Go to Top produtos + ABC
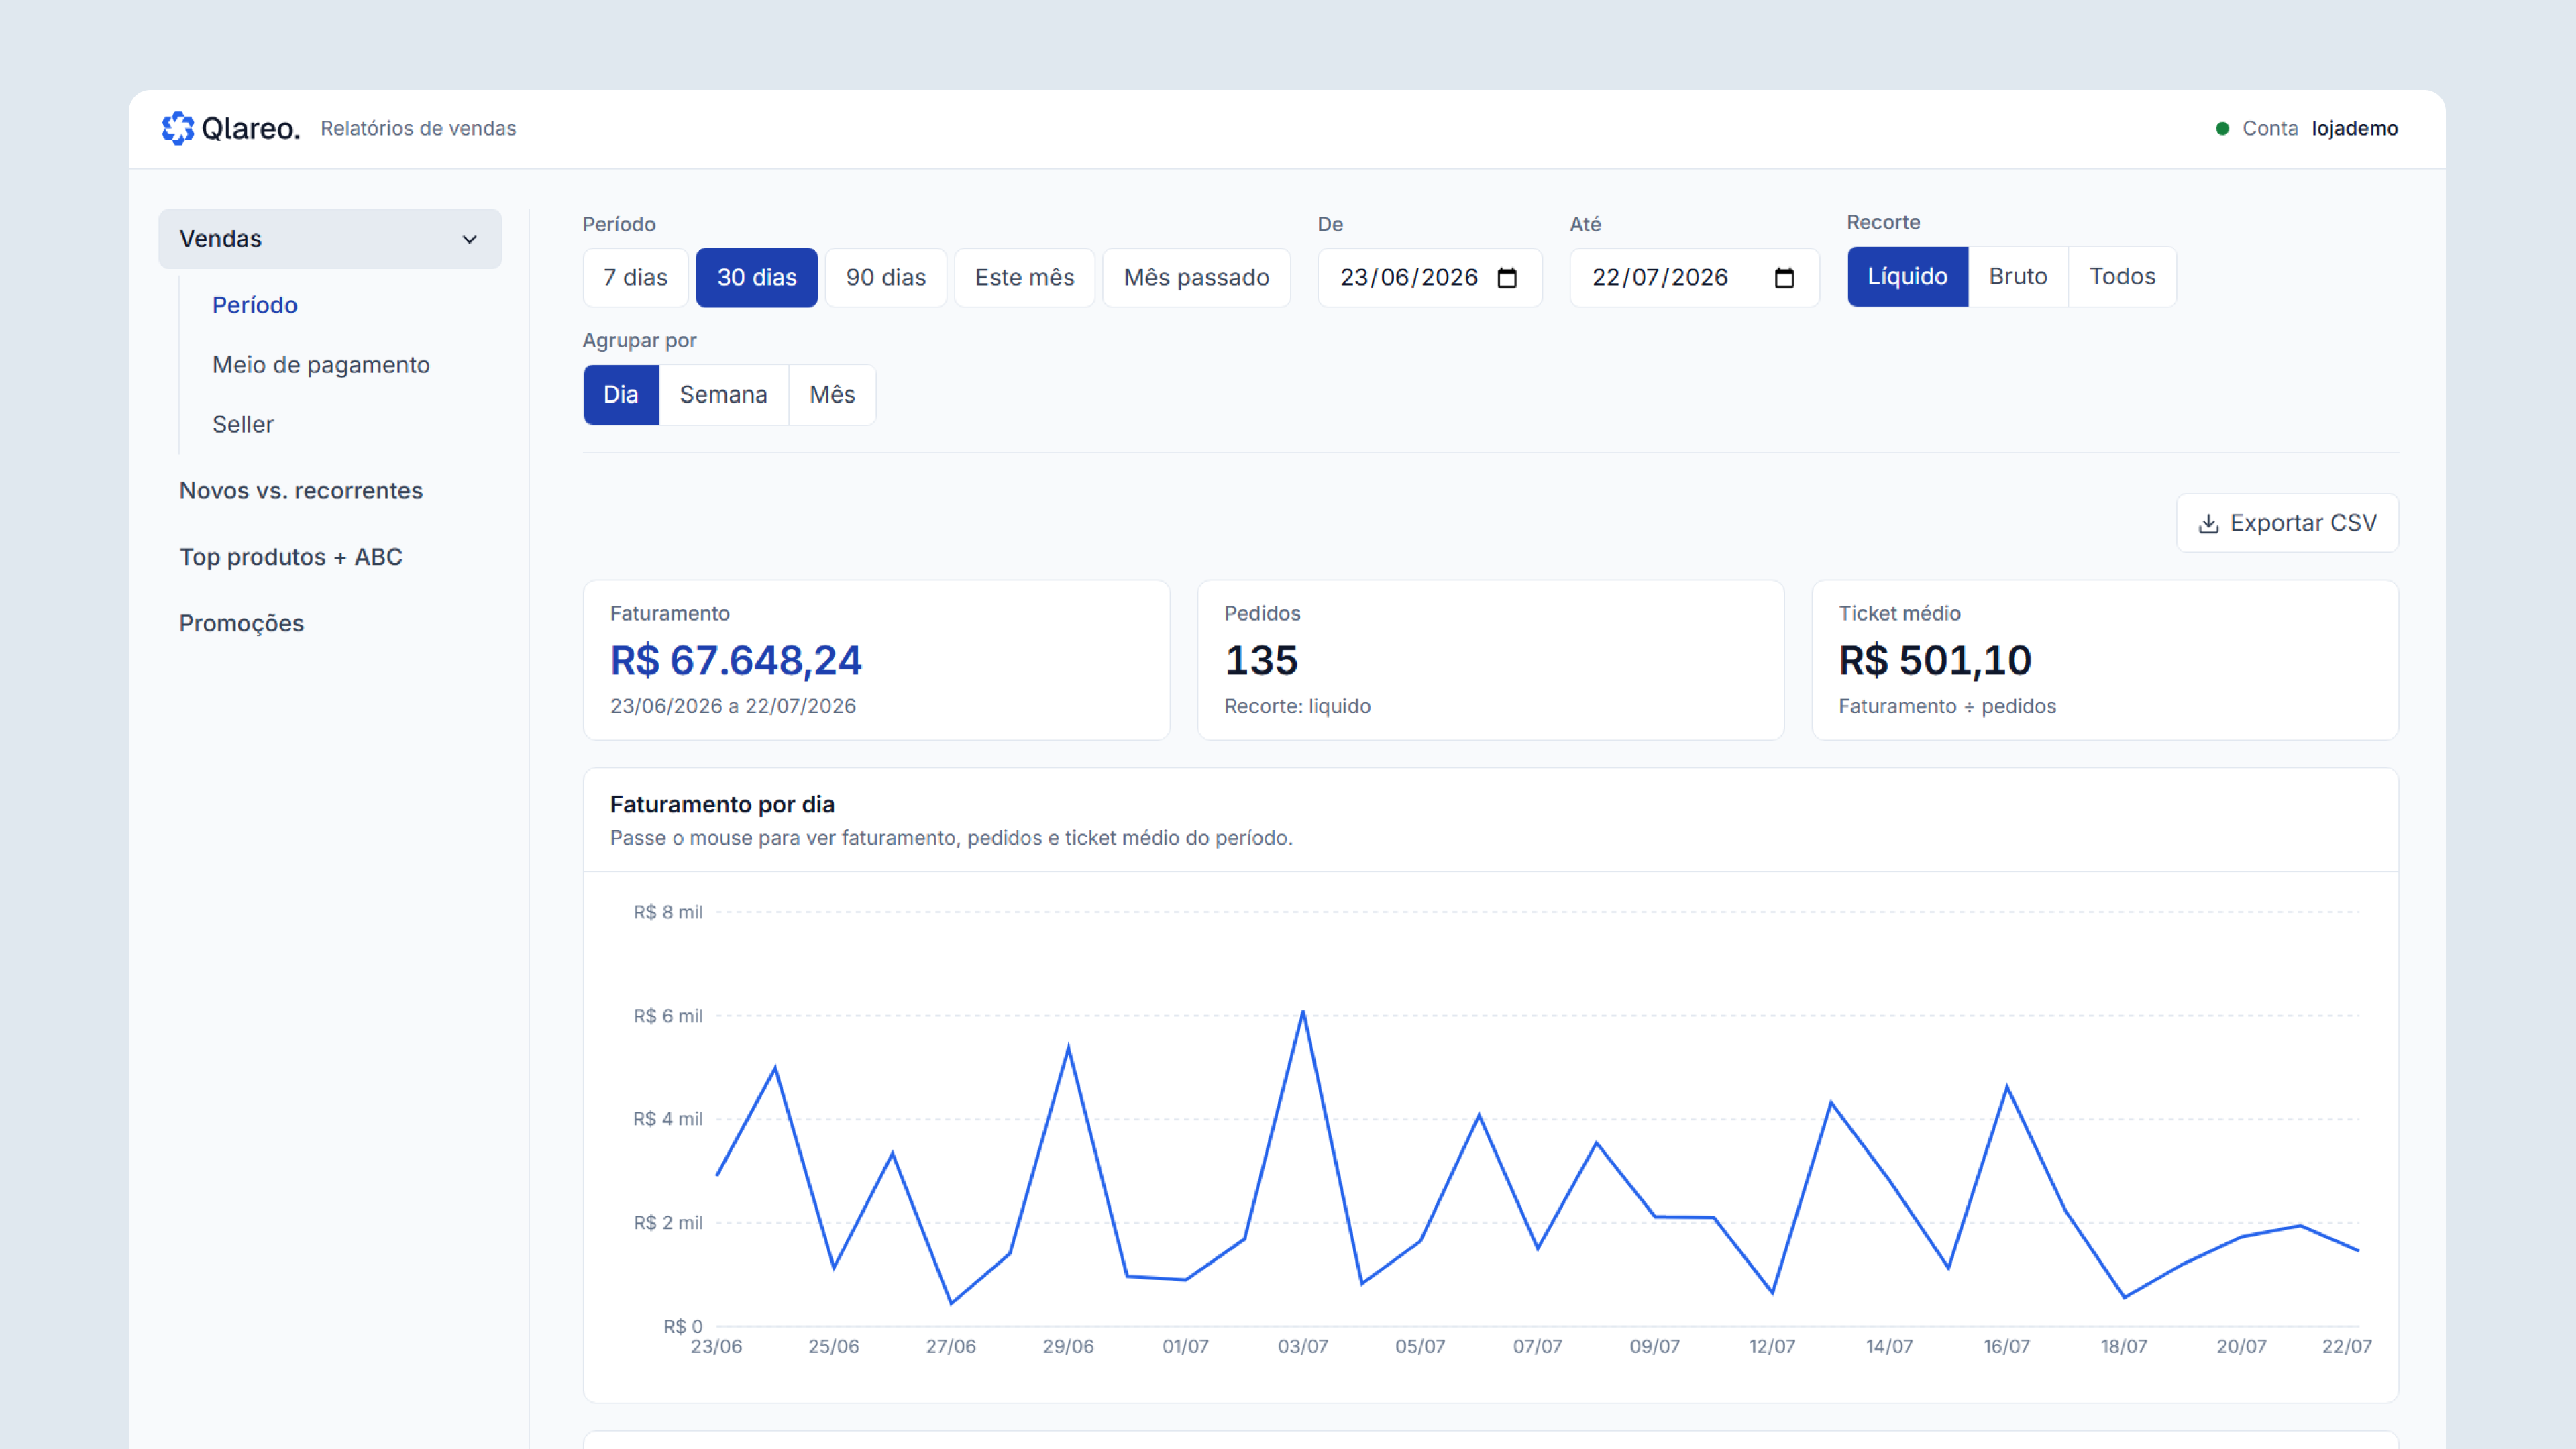Screen dimensions: 2576x1449 point(291,557)
